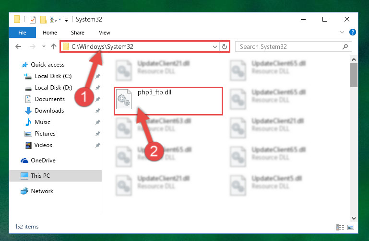Click the OneDrive cloud icon
The image size is (369, 241).
point(24,161)
